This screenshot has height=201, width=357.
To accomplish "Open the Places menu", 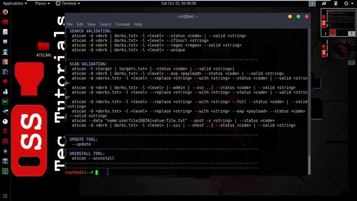I will coord(42,3).
